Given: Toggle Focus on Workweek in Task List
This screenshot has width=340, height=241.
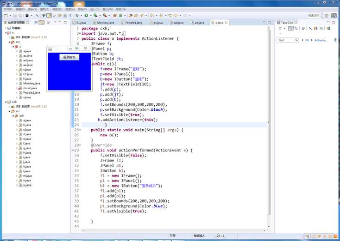Looking at the screenshot, I should [303, 28].
